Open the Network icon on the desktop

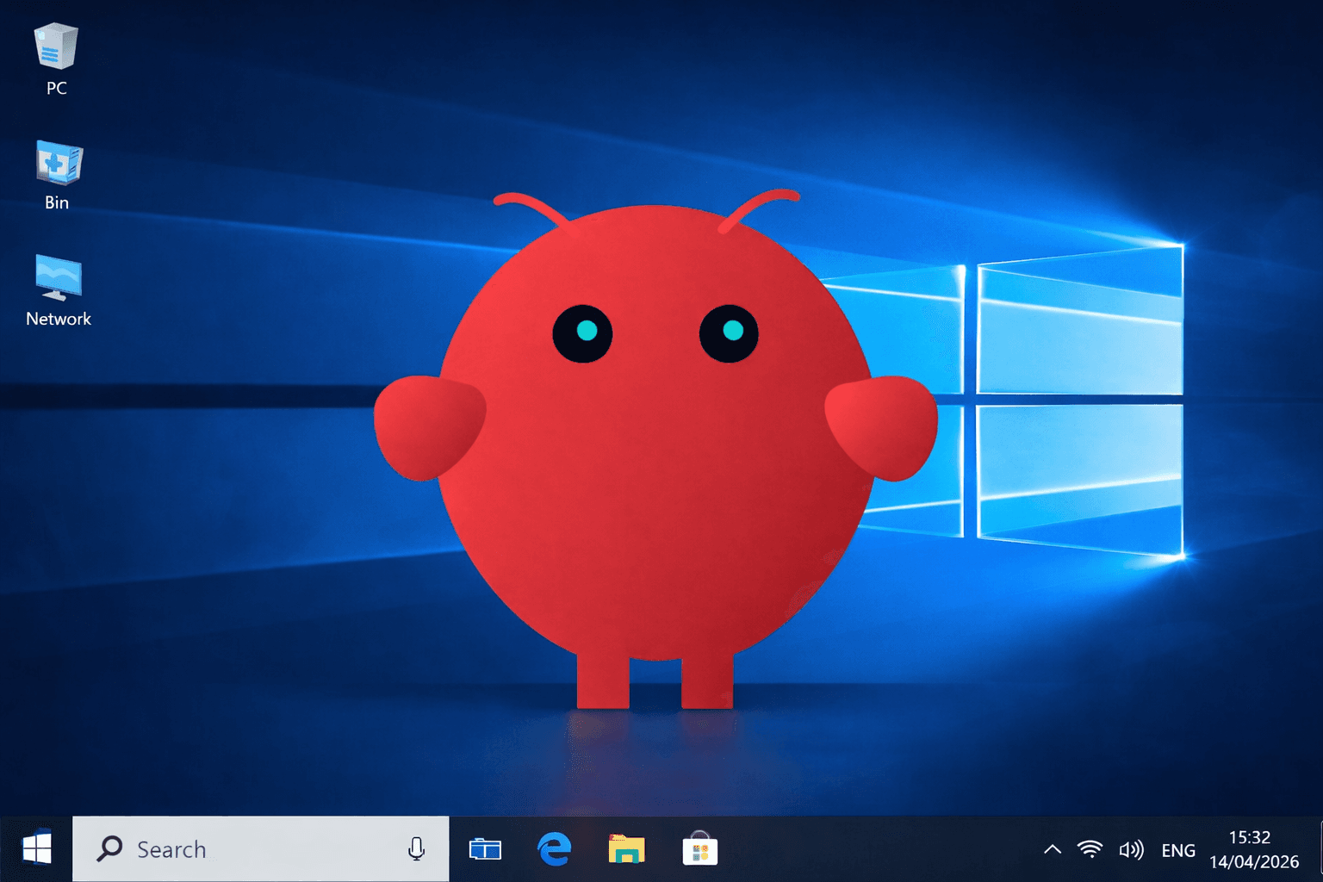coord(58,282)
